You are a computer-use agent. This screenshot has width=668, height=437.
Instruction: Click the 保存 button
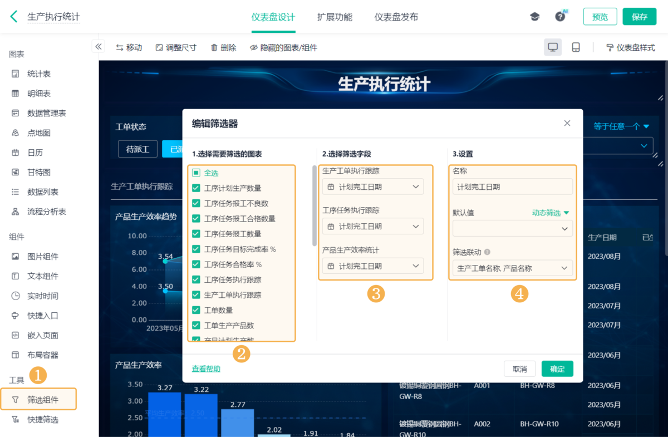(640, 17)
